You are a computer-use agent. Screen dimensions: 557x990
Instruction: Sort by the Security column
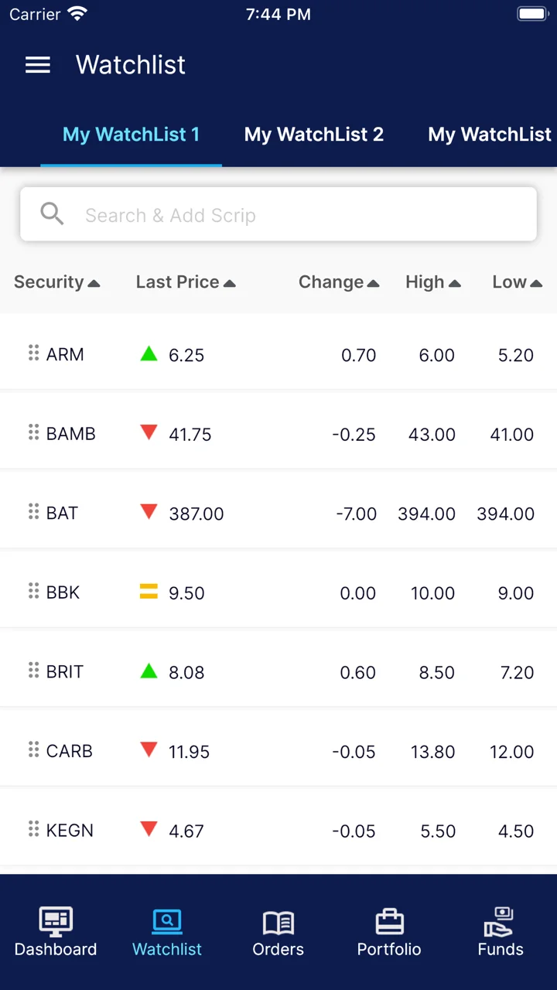point(57,282)
